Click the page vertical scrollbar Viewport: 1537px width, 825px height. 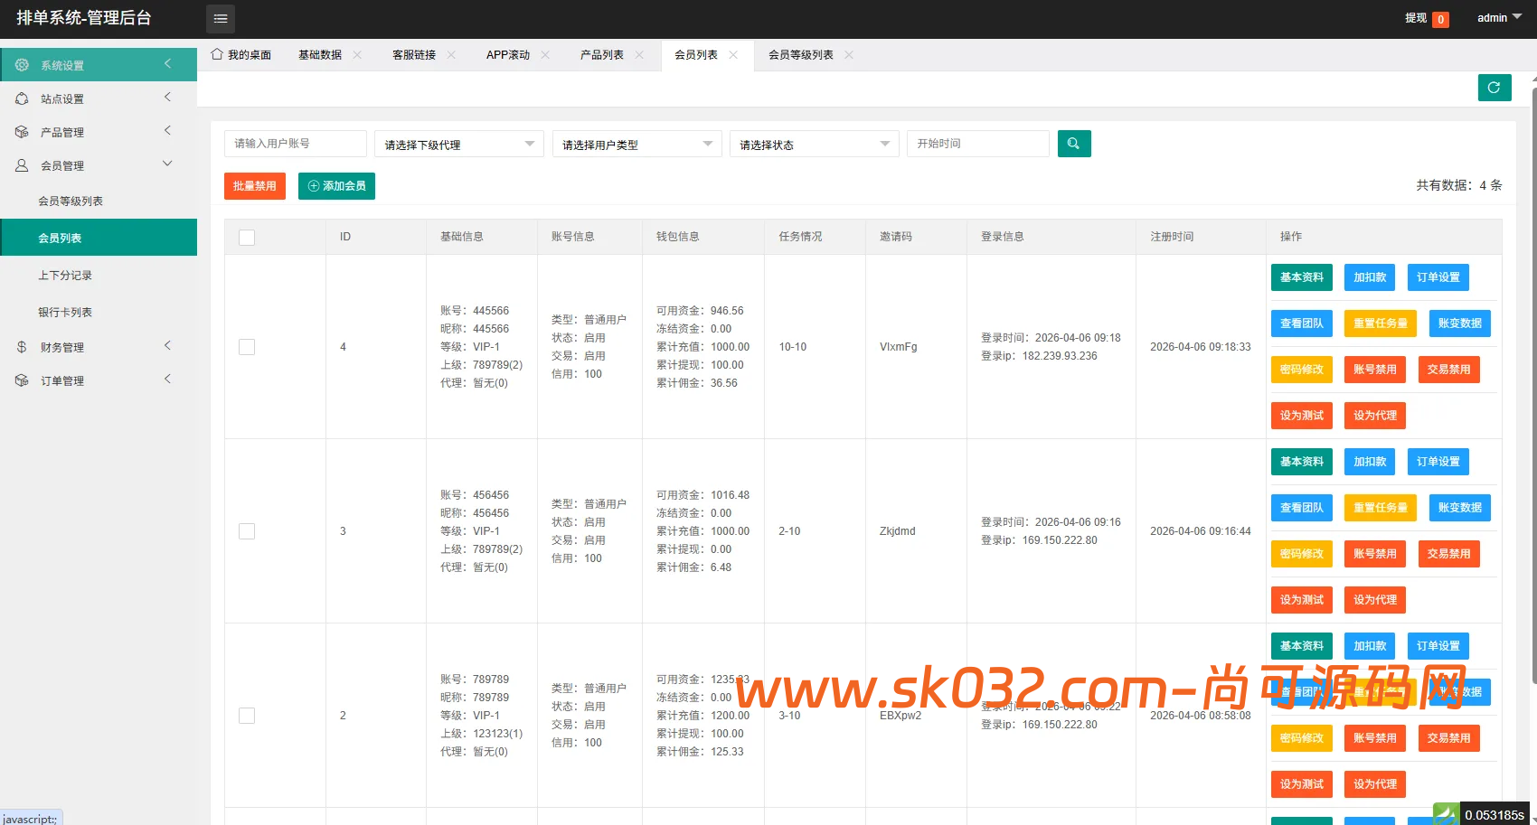click(x=1534, y=384)
